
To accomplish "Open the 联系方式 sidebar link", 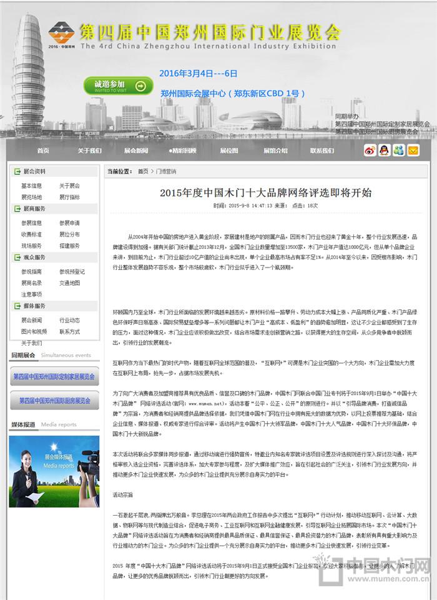I will point(69,331).
